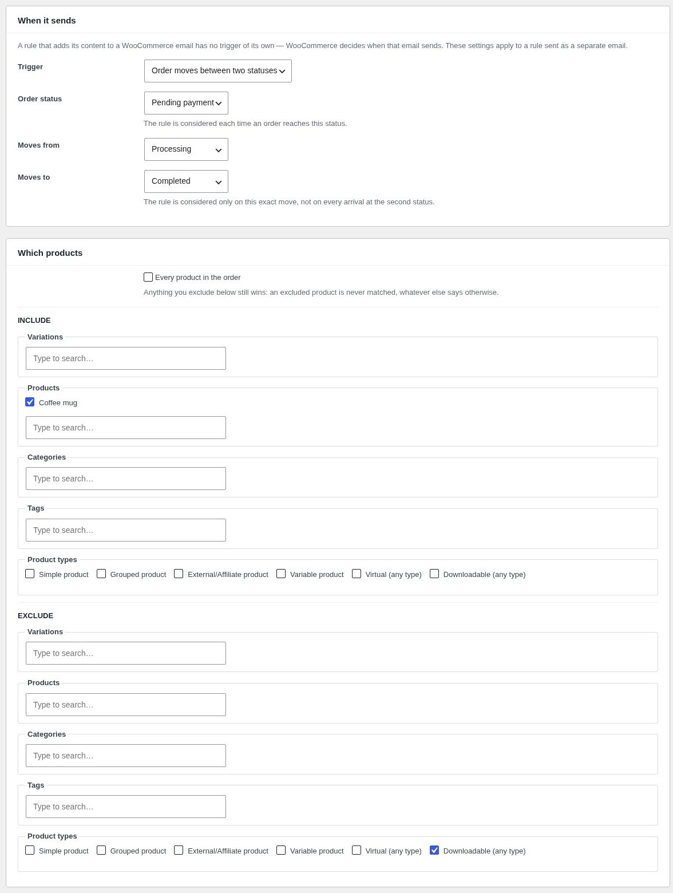Focus the Include Categories search field
673x893 pixels.
point(126,479)
